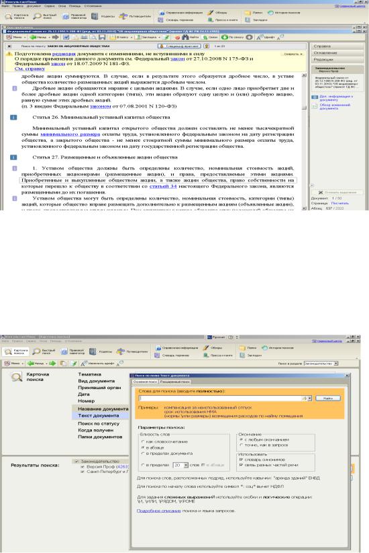Open Редакции tab in the right panel
This screenshot has height=553, width=369.
click(x=337, y=60)
